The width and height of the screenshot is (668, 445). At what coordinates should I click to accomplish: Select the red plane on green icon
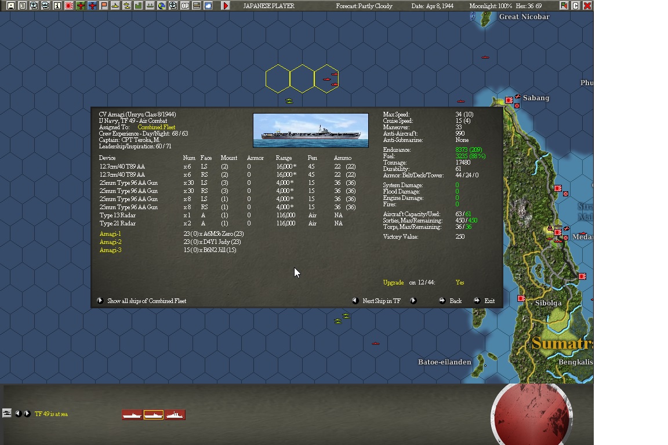pyautogui.click(x=81, y=6)
